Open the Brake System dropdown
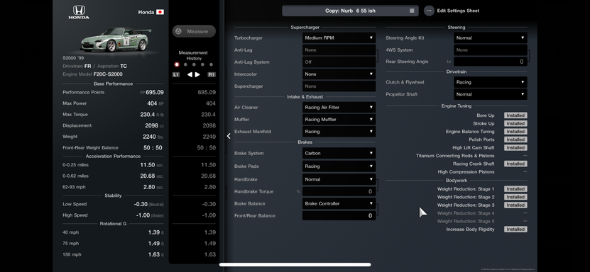Viewport: 590px width, 272px height. click(x=339, y=153)
